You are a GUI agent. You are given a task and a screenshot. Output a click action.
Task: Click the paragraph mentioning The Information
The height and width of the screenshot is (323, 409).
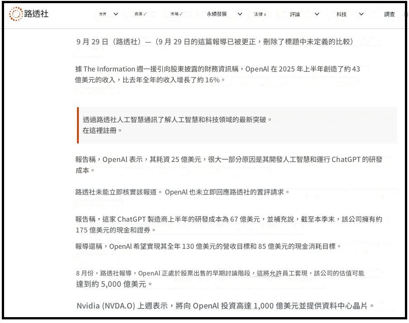[x=217, y=74]
